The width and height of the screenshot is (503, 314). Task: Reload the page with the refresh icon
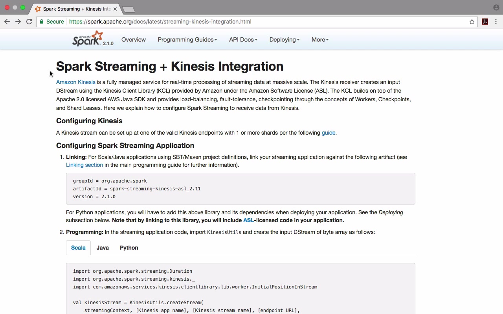click(29, 22)
